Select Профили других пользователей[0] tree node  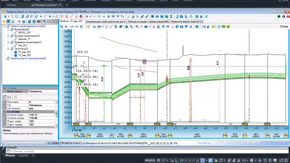(x=28, y=58)
